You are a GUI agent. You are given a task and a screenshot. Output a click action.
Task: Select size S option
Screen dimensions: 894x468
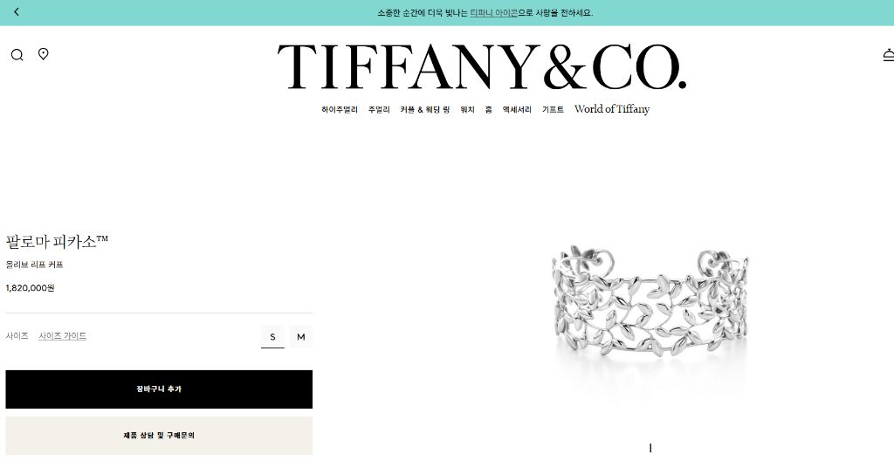click(x=272, y=337)
